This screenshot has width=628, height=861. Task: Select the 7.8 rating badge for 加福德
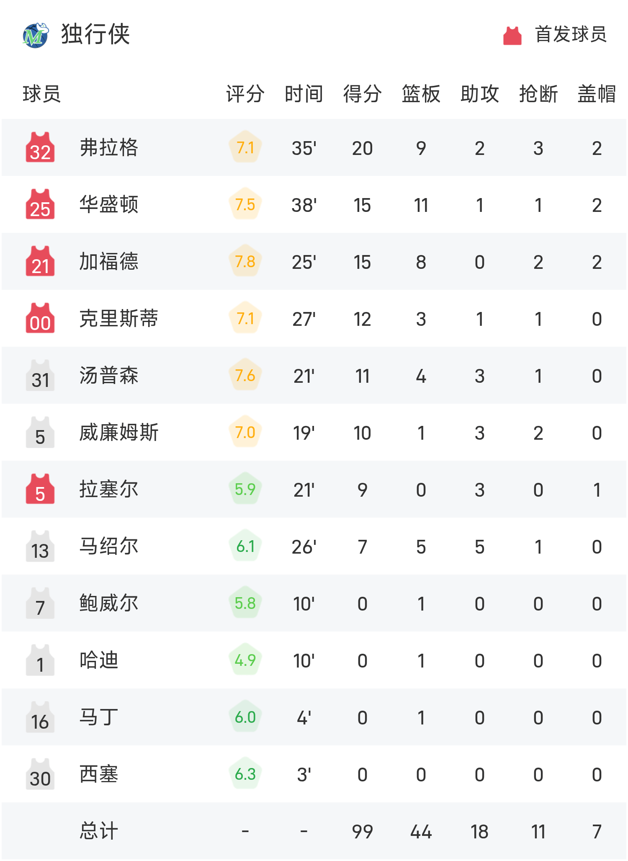pos(245,261)
